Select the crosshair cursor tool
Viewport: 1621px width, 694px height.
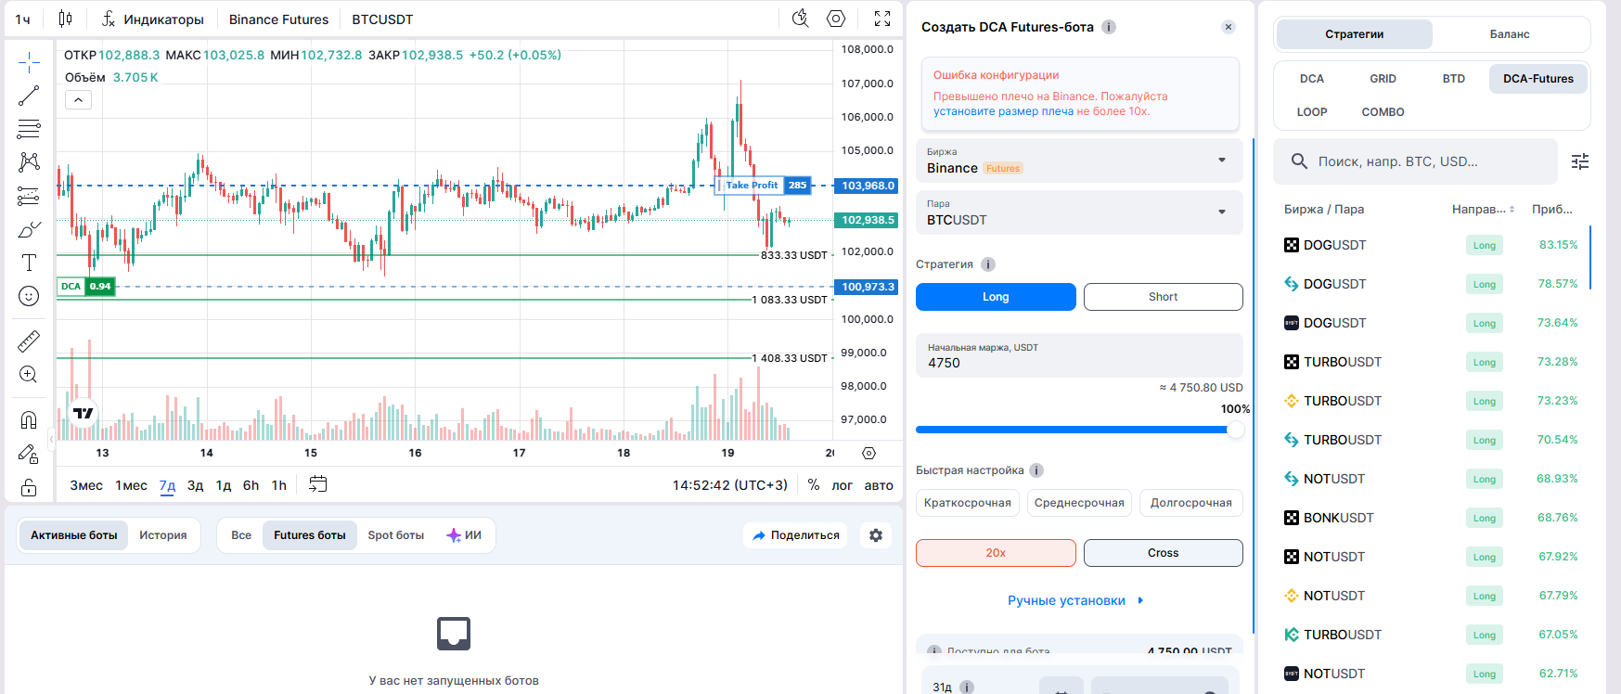[x=29, y=62]
